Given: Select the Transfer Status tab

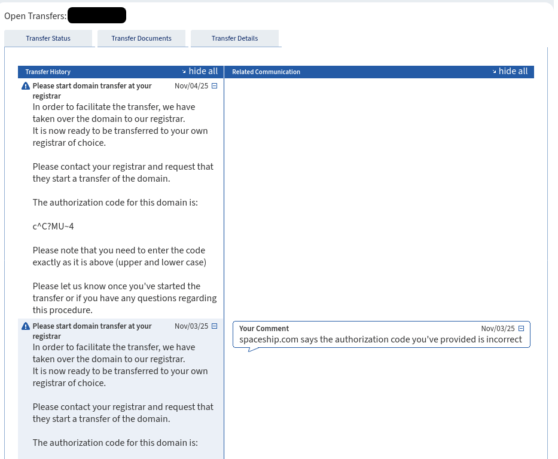Looking at the screenshot, I should pos(48,38).
